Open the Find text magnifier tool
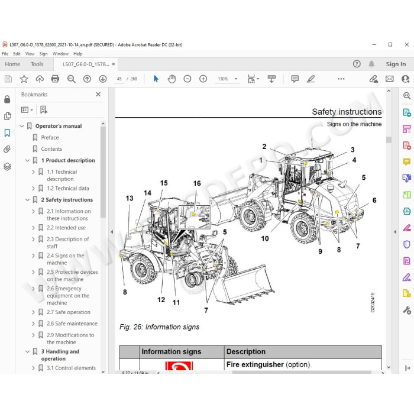Viewport: 414px width, 414px height. 72,79
